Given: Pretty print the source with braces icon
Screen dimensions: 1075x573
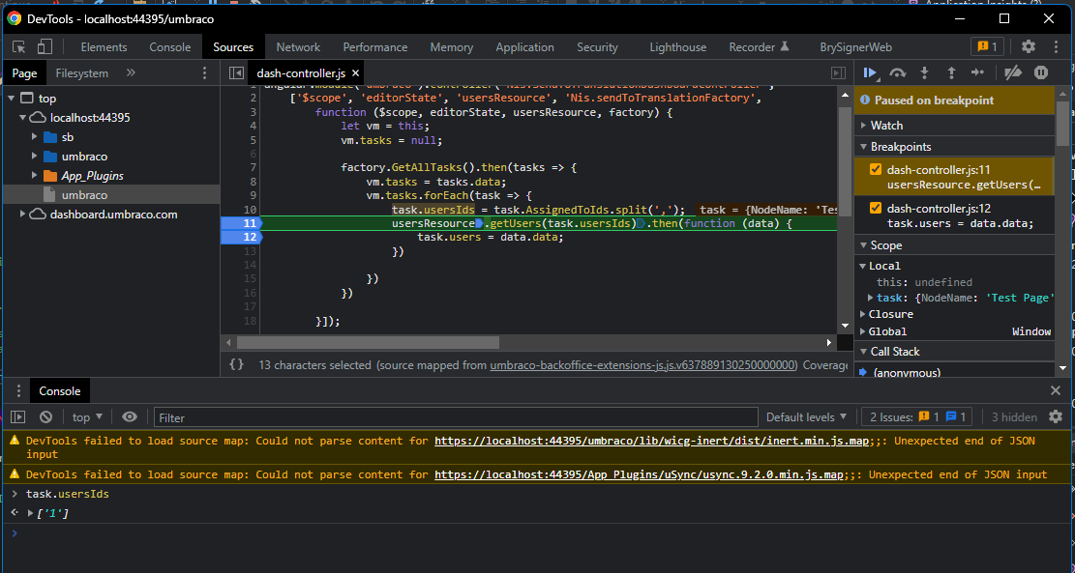Looking at the screenshot, I should [x=236, y=365].
